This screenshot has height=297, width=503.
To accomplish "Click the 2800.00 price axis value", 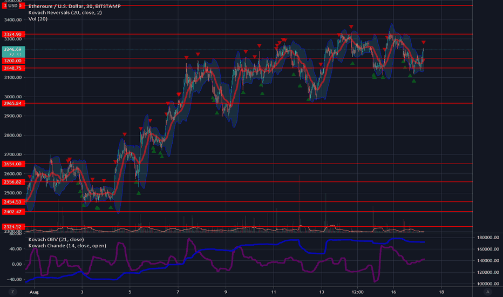I will (x=13, y=135).
